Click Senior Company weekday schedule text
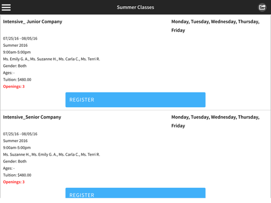This screenshot has height=203, width=271. tap(215, 121)
